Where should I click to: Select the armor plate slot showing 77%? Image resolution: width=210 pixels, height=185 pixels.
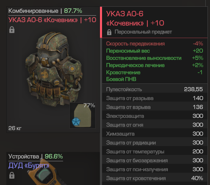pos(83,116)
